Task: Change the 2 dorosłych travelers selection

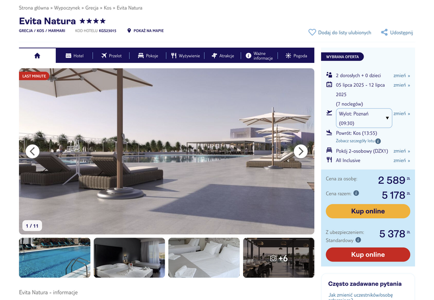Action: click(x=401, y=75)
